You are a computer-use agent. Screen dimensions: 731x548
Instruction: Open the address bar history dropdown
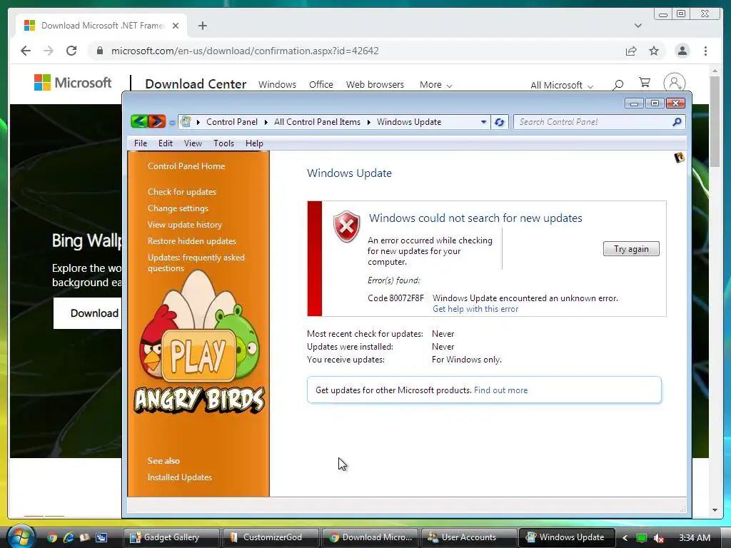(483, 122)
